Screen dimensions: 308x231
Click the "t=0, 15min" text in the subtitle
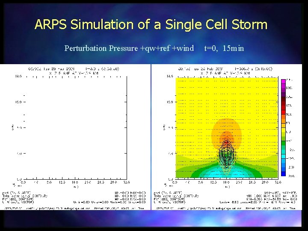pyautogui.click(x=224, y=48)
